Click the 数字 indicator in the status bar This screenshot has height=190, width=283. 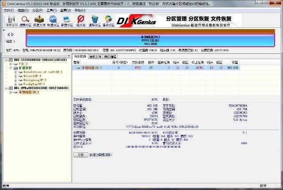(x=263, y=186)
